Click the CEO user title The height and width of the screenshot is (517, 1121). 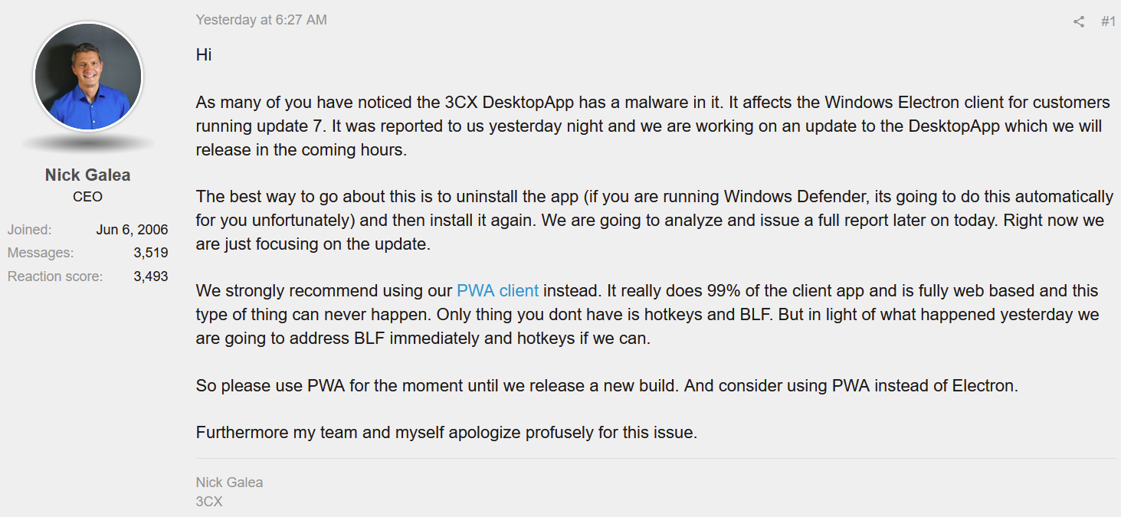coord(87,197)
